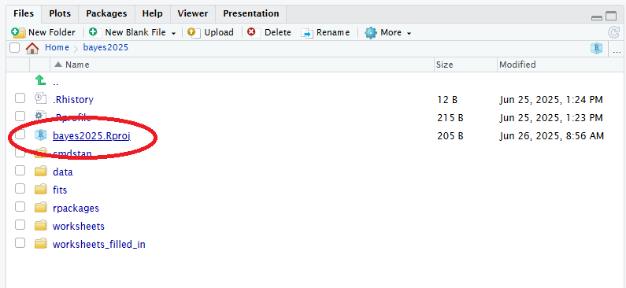Click the 'Jun 25, 2025, 1:23 PM' date
The width and height of the screenshot is (626, 288).
coord(551,118)
